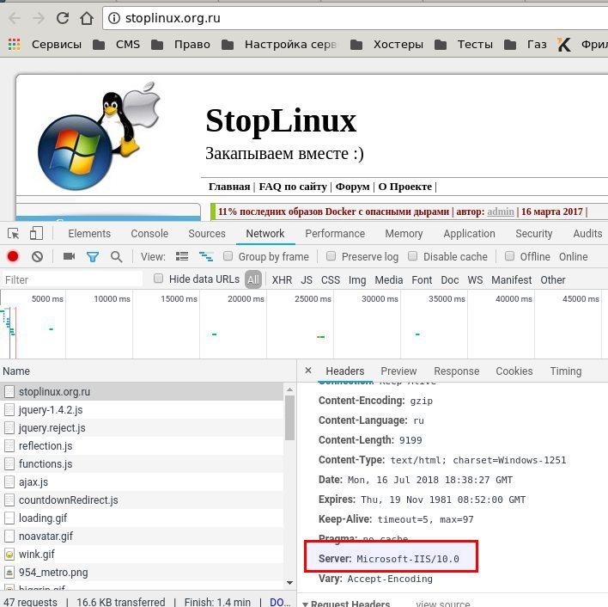Switch to the Console panel
Viewport: 608px width, 607px height.
point(149,234)
